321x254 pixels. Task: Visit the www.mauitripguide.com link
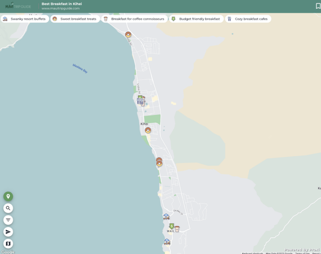[60, 8]
